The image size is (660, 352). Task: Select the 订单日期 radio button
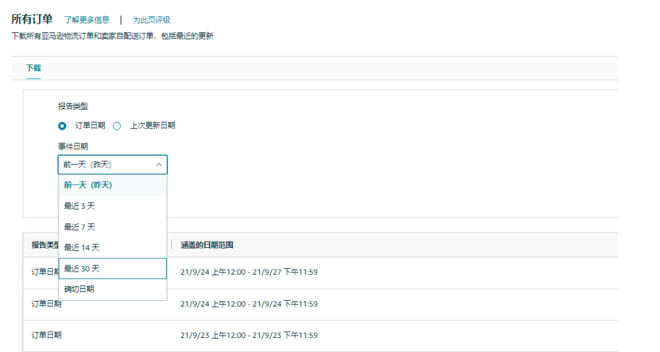pyautogui.click(x=62, y=126)
